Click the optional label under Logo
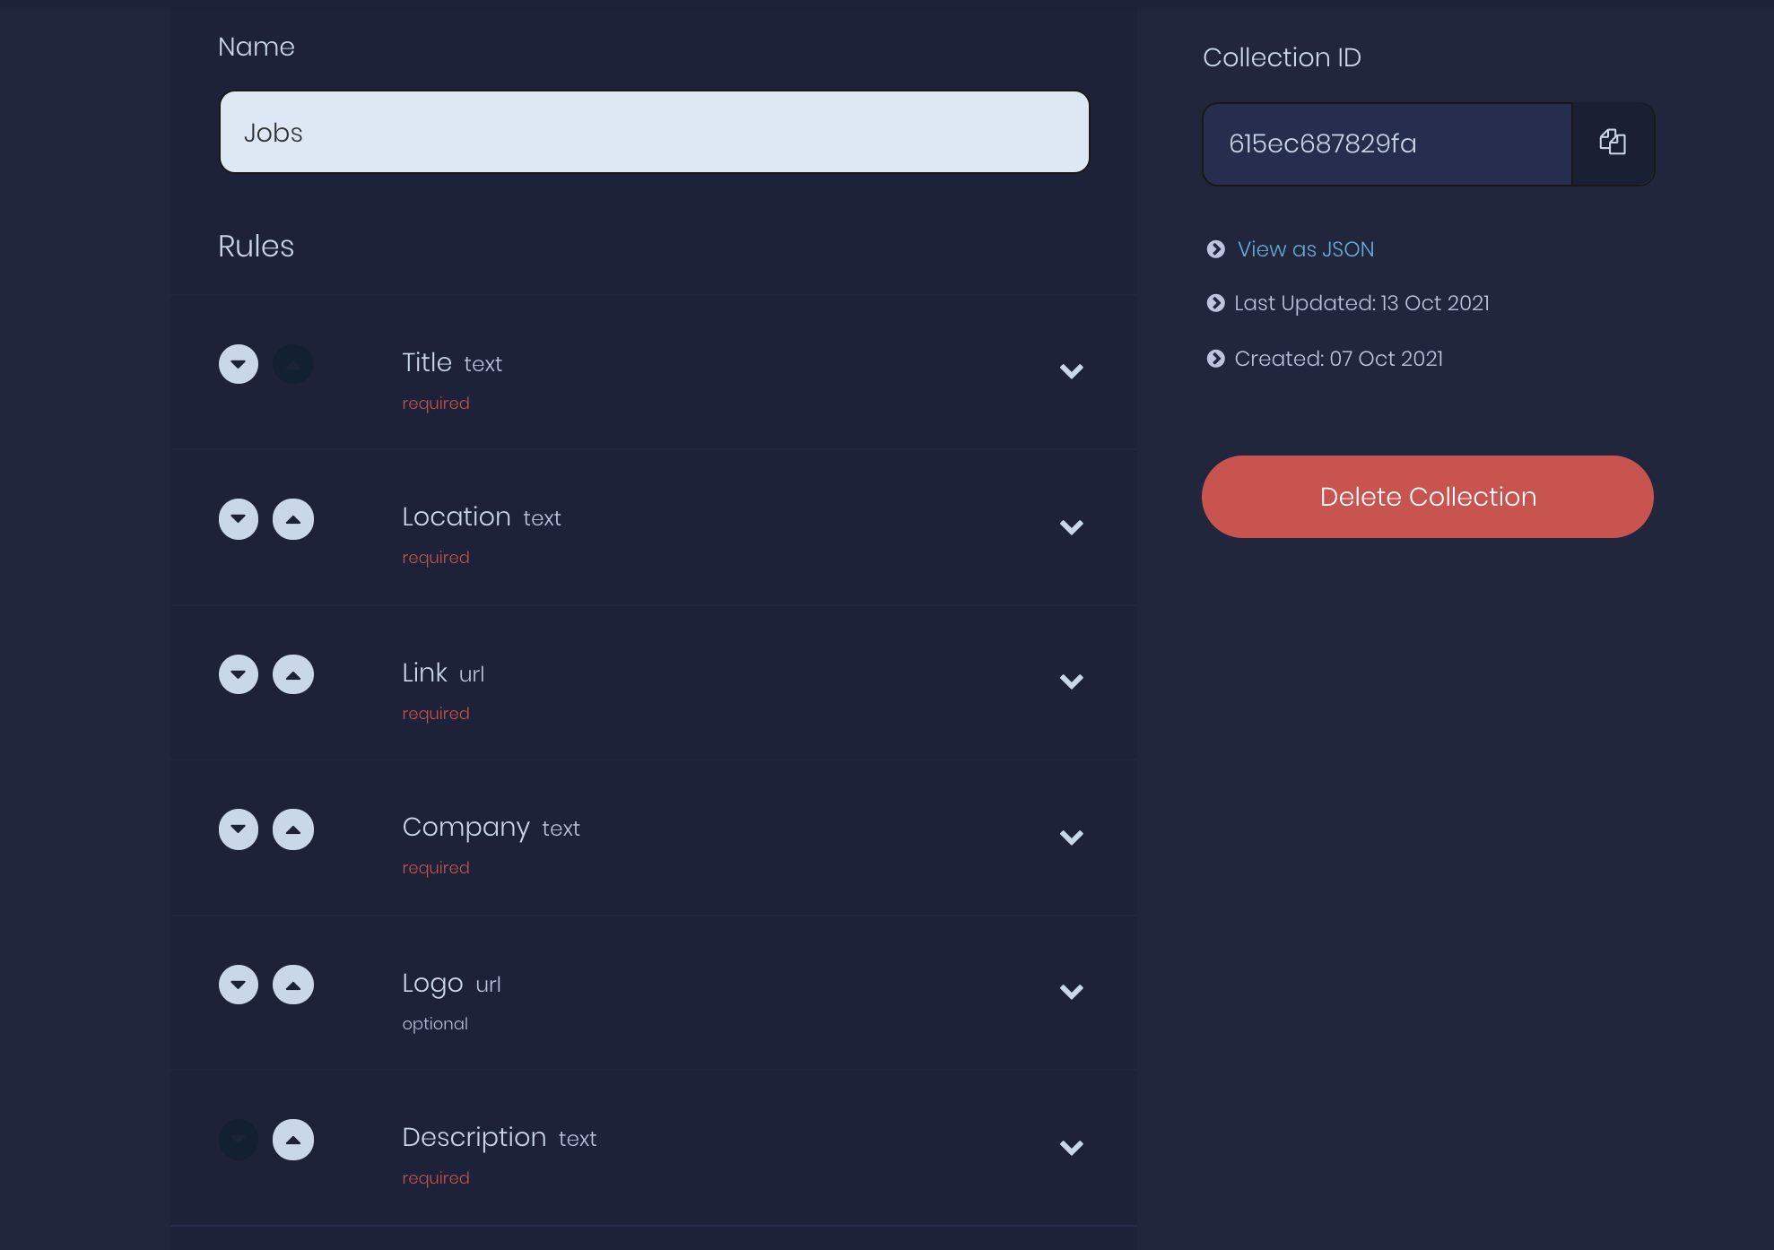Image resolution: width=1774 pixels, height=1250 pixels. click(x=435, y=1024)
